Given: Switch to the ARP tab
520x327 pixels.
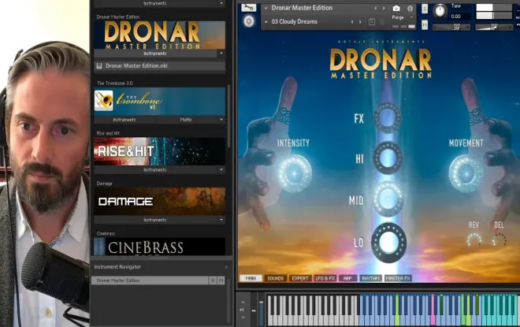Looking at the screenshot, I should [347, 278].
